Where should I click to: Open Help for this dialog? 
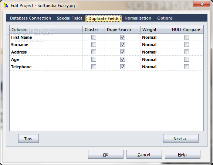(183, 154)
